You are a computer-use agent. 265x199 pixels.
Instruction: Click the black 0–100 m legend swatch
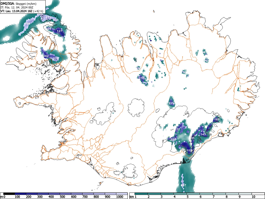9,194
